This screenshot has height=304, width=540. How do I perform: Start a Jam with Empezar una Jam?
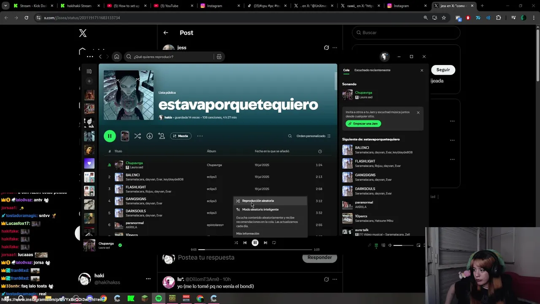(x=363, y=124)
